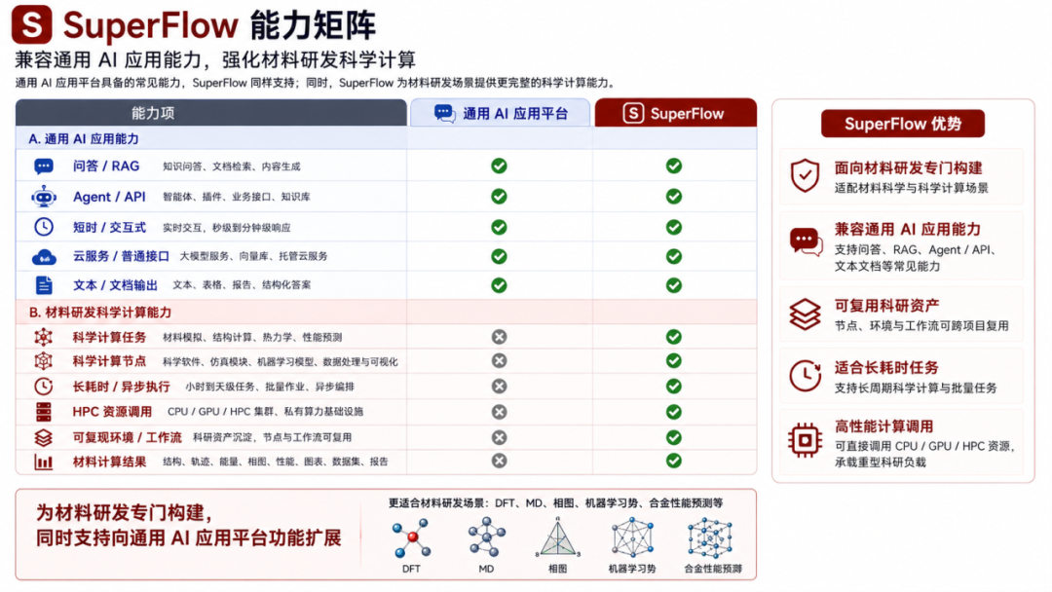Click 问答 / RAG check under 通用 AI 应用平台
1052x592 pixels.
pos(499,166)
